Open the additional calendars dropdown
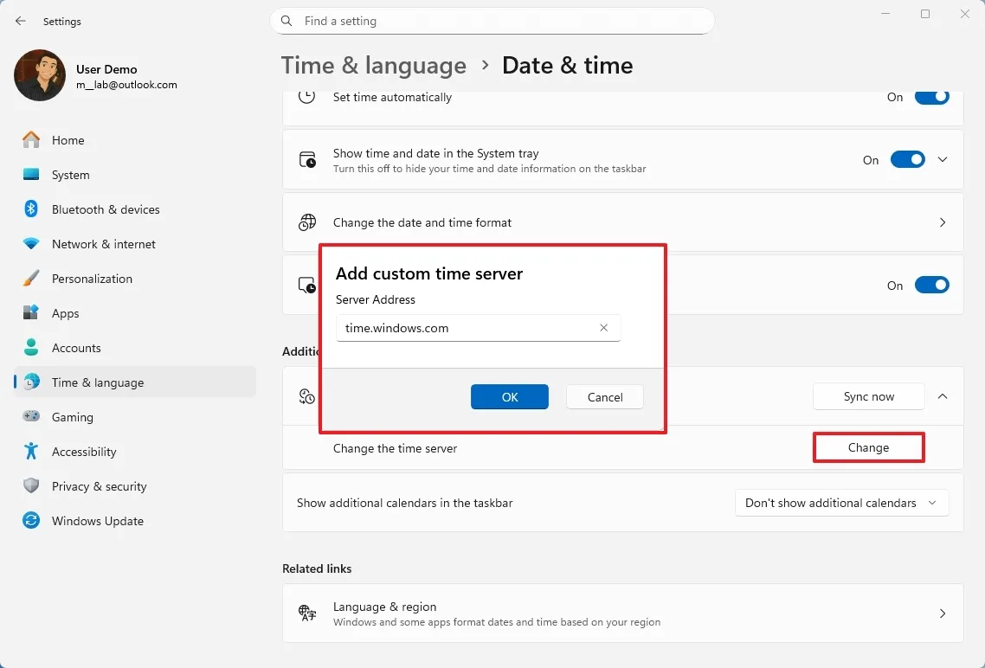 841,503
